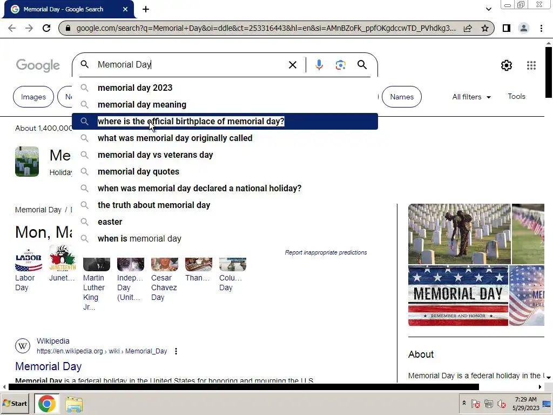Open the tab search chevron
553x415 pixels.
488,9
